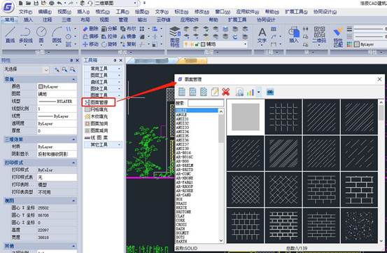This screenshot has width=387, height=253.
Task: Click the edit pattern pencil icon in the dialog
Action: (215, 92)
